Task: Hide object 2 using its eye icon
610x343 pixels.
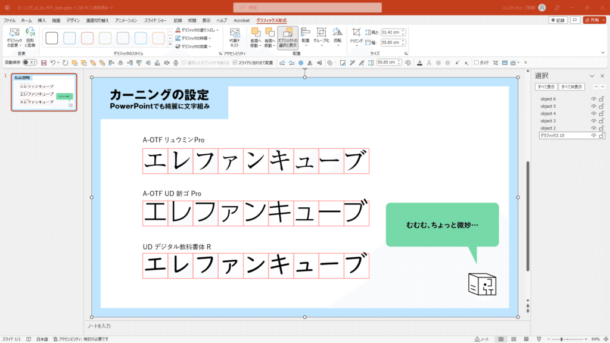Action: (594, 129)
